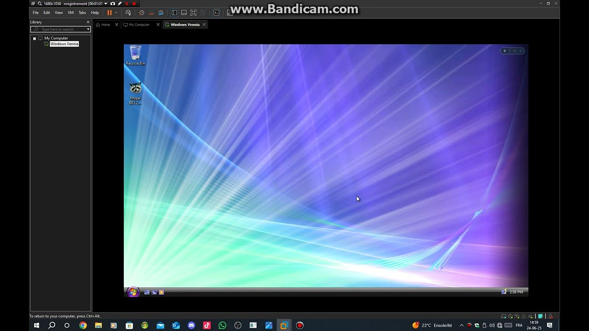This screenshot has height=331, width=589.
Task: Open the Recycle Bin in the guest desktop
Action: [x=135, y=56]
